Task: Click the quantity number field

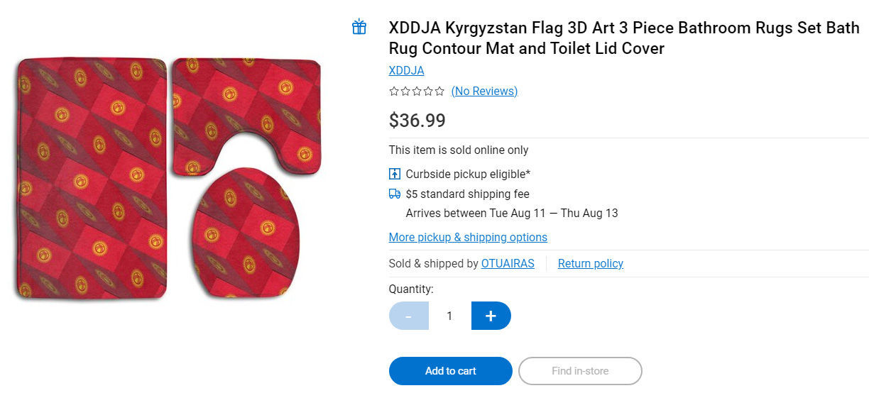Action: pos(449,316)
